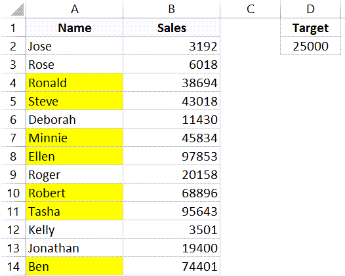The image size is (345, 276).
Task: Select sales value 97853
Action: pos(171,156)
